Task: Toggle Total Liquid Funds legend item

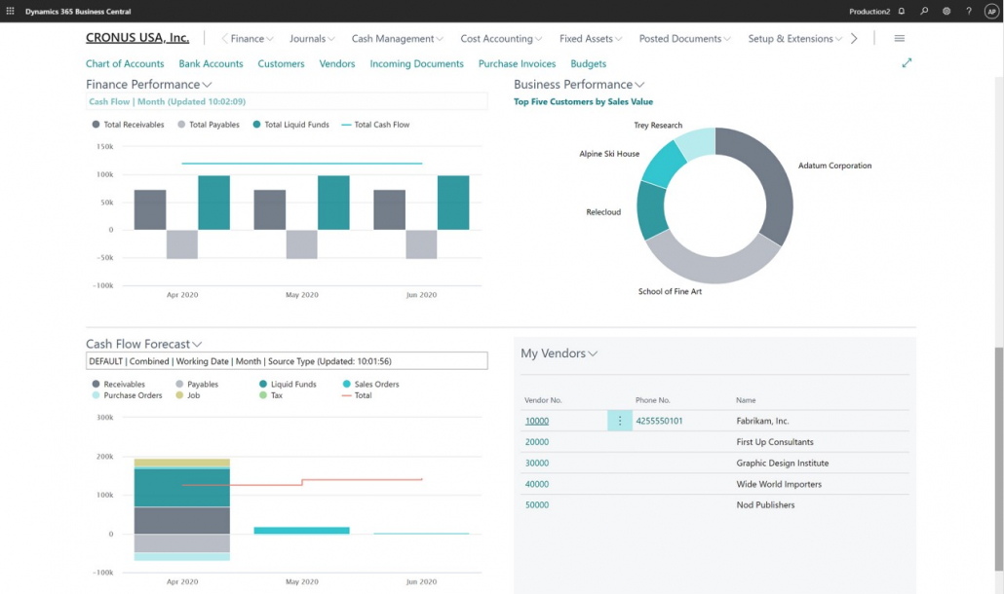Action: tap(290, 125)
